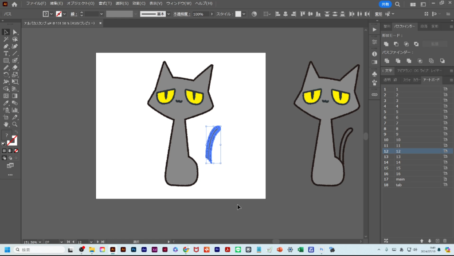Go to the Illustrator home screen
The height and width of the screenshot is (256, 454).
[x=14, y=4]
